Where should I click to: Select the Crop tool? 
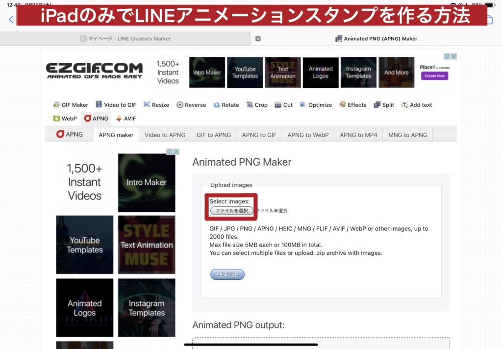[257, 105]
